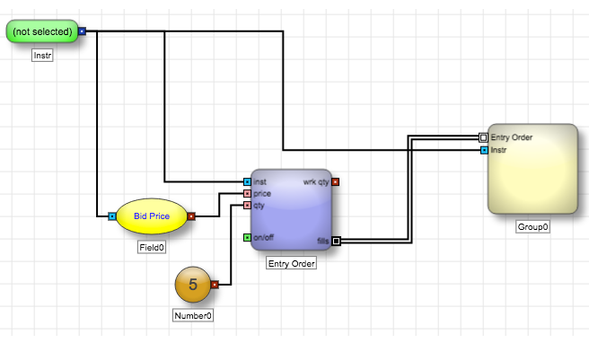Click the Entry Order label below purple block
Image resolution: width=589 pixels, height=343 pixels.
point(292,263)
